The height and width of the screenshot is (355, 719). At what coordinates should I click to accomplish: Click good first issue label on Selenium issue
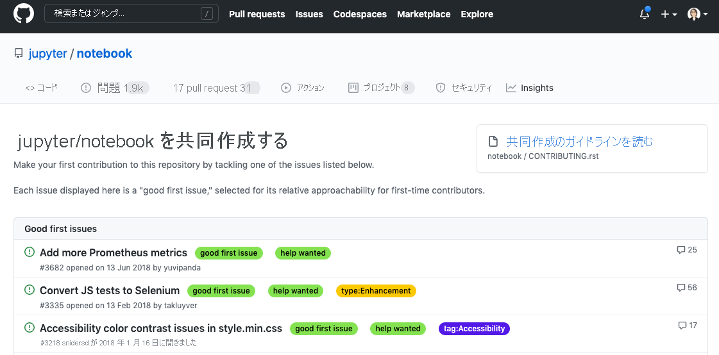click(x=221, y=291)
